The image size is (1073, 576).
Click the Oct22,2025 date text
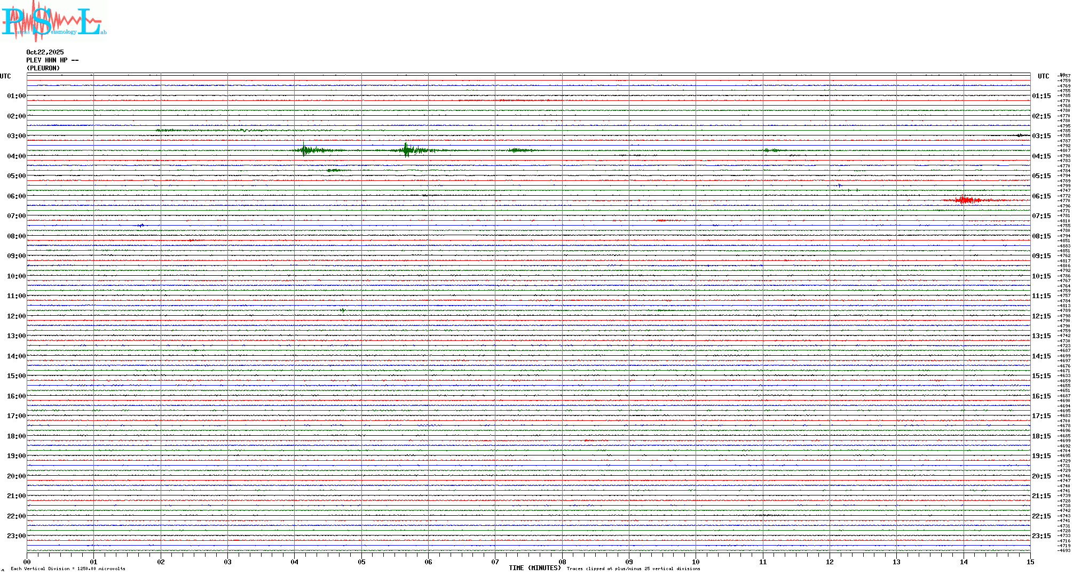pos(45,52)
